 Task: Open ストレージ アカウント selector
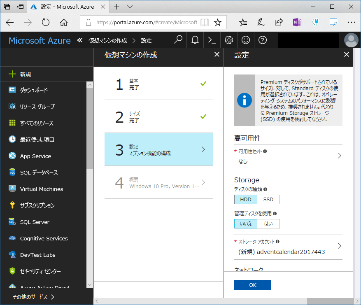288,247
